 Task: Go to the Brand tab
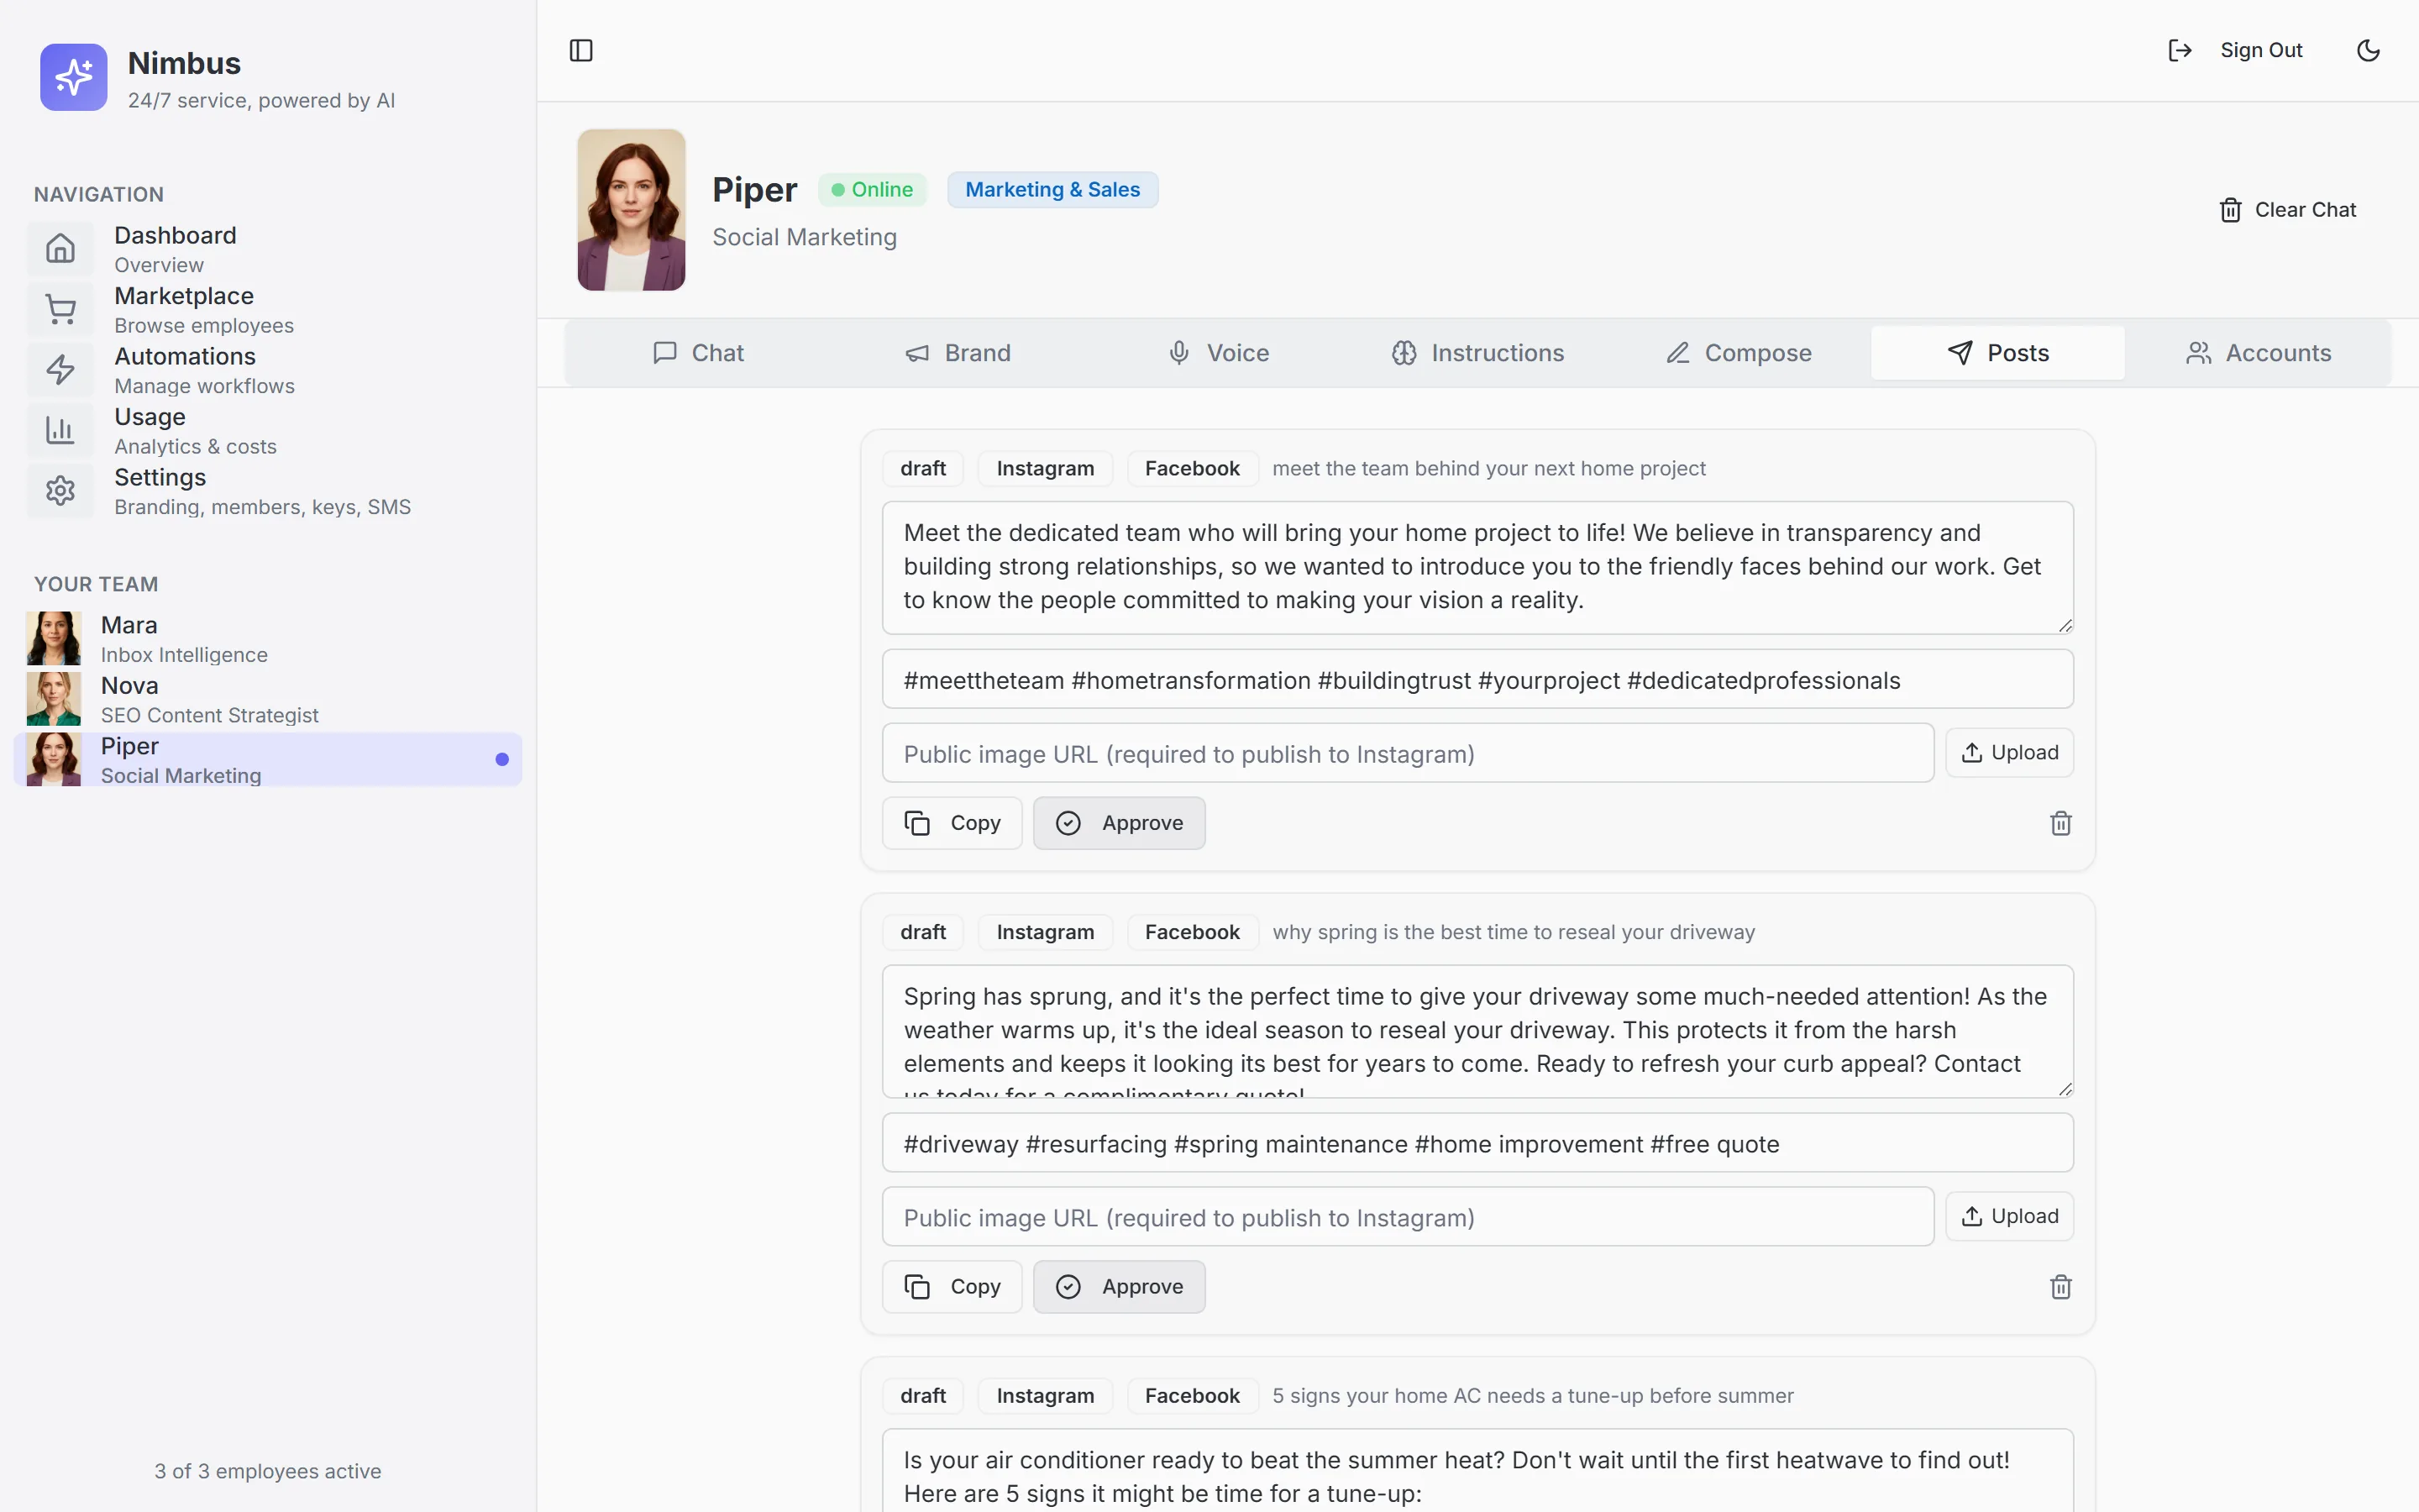958,353
